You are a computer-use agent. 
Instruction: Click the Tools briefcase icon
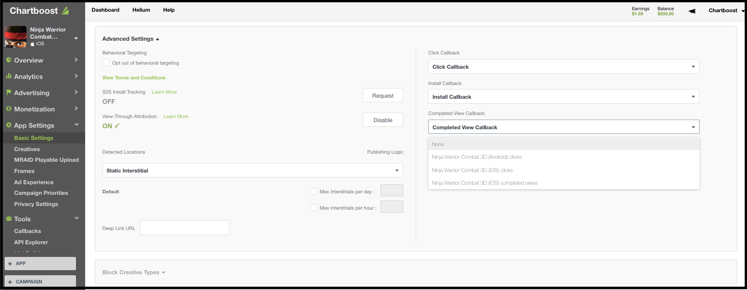click(x=9, y=219)
